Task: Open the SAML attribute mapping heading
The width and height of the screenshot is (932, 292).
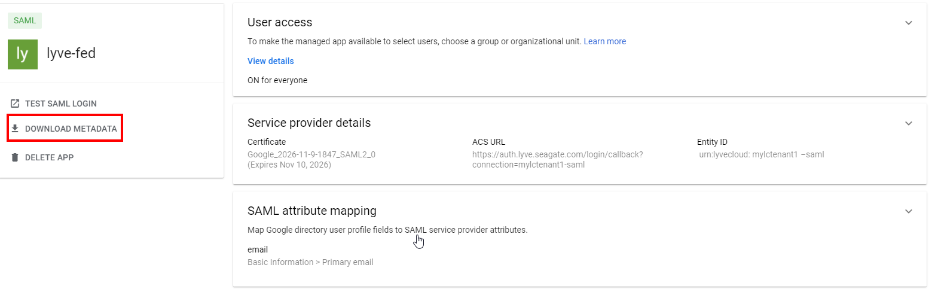Action: [311, 211]
